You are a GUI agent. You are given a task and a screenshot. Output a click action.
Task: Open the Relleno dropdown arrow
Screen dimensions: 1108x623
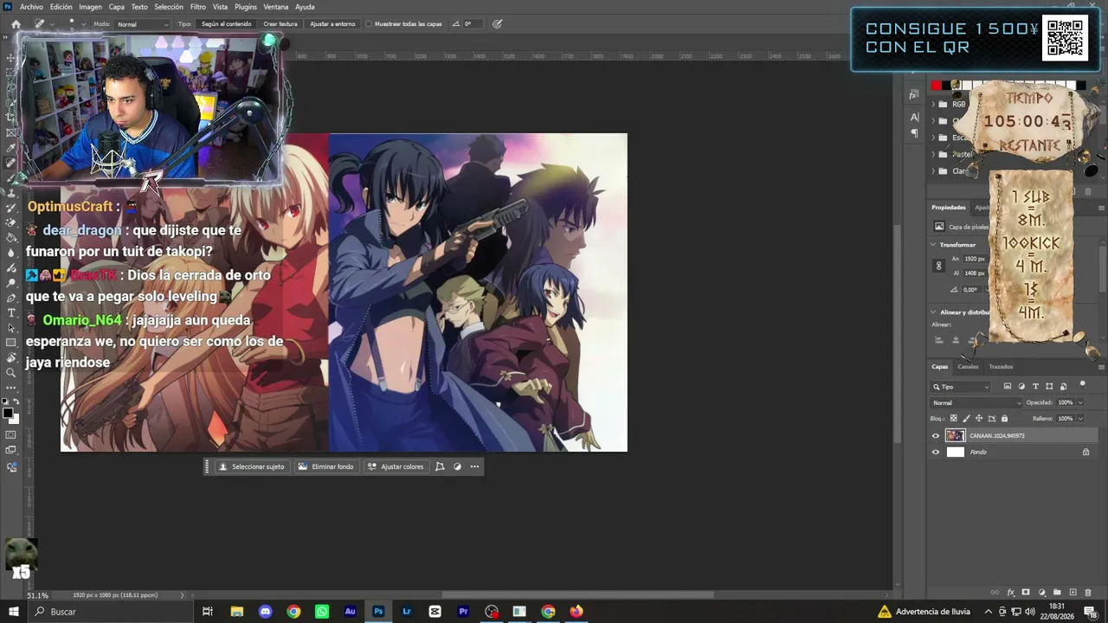[x=1080, y=419]
